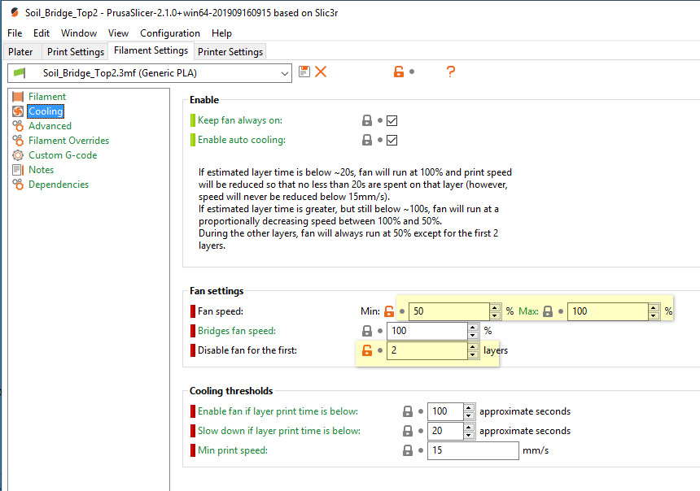Click the Filament Overrides cog icon
This screenshot has width=700, height=491.
18,141
